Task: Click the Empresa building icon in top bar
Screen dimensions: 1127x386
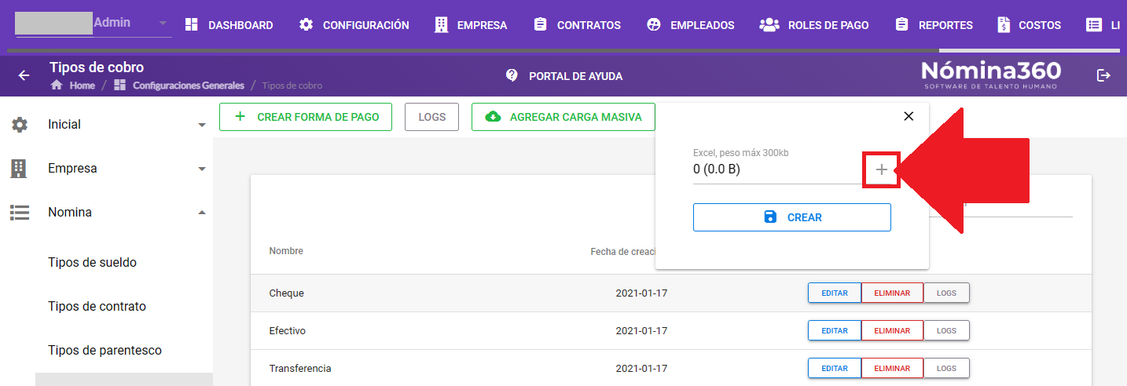Action: 441,25
